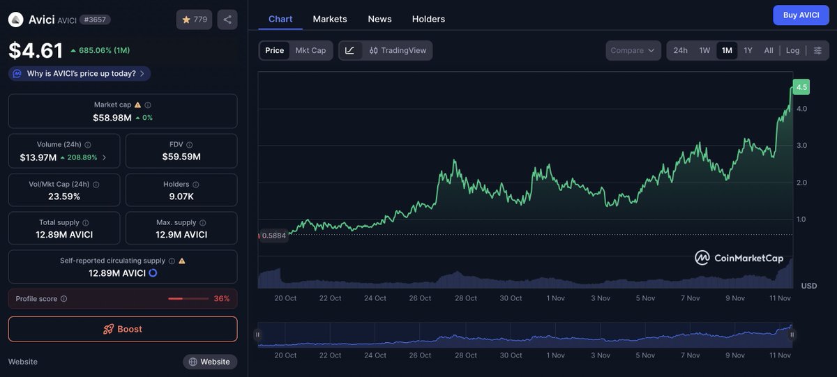837x377 pixels.
Task: Open the Total supply info icon
Action: click(86, 222)
